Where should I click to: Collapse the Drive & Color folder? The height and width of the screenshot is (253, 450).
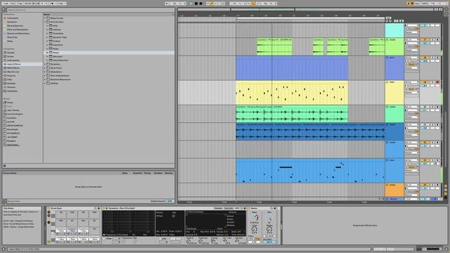(45, 22)
